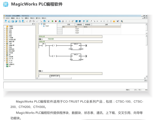Open the 窗口(W) menu
Image resolution: width=158 pixels, height=120 pixels.
click(x=38, y=18)
